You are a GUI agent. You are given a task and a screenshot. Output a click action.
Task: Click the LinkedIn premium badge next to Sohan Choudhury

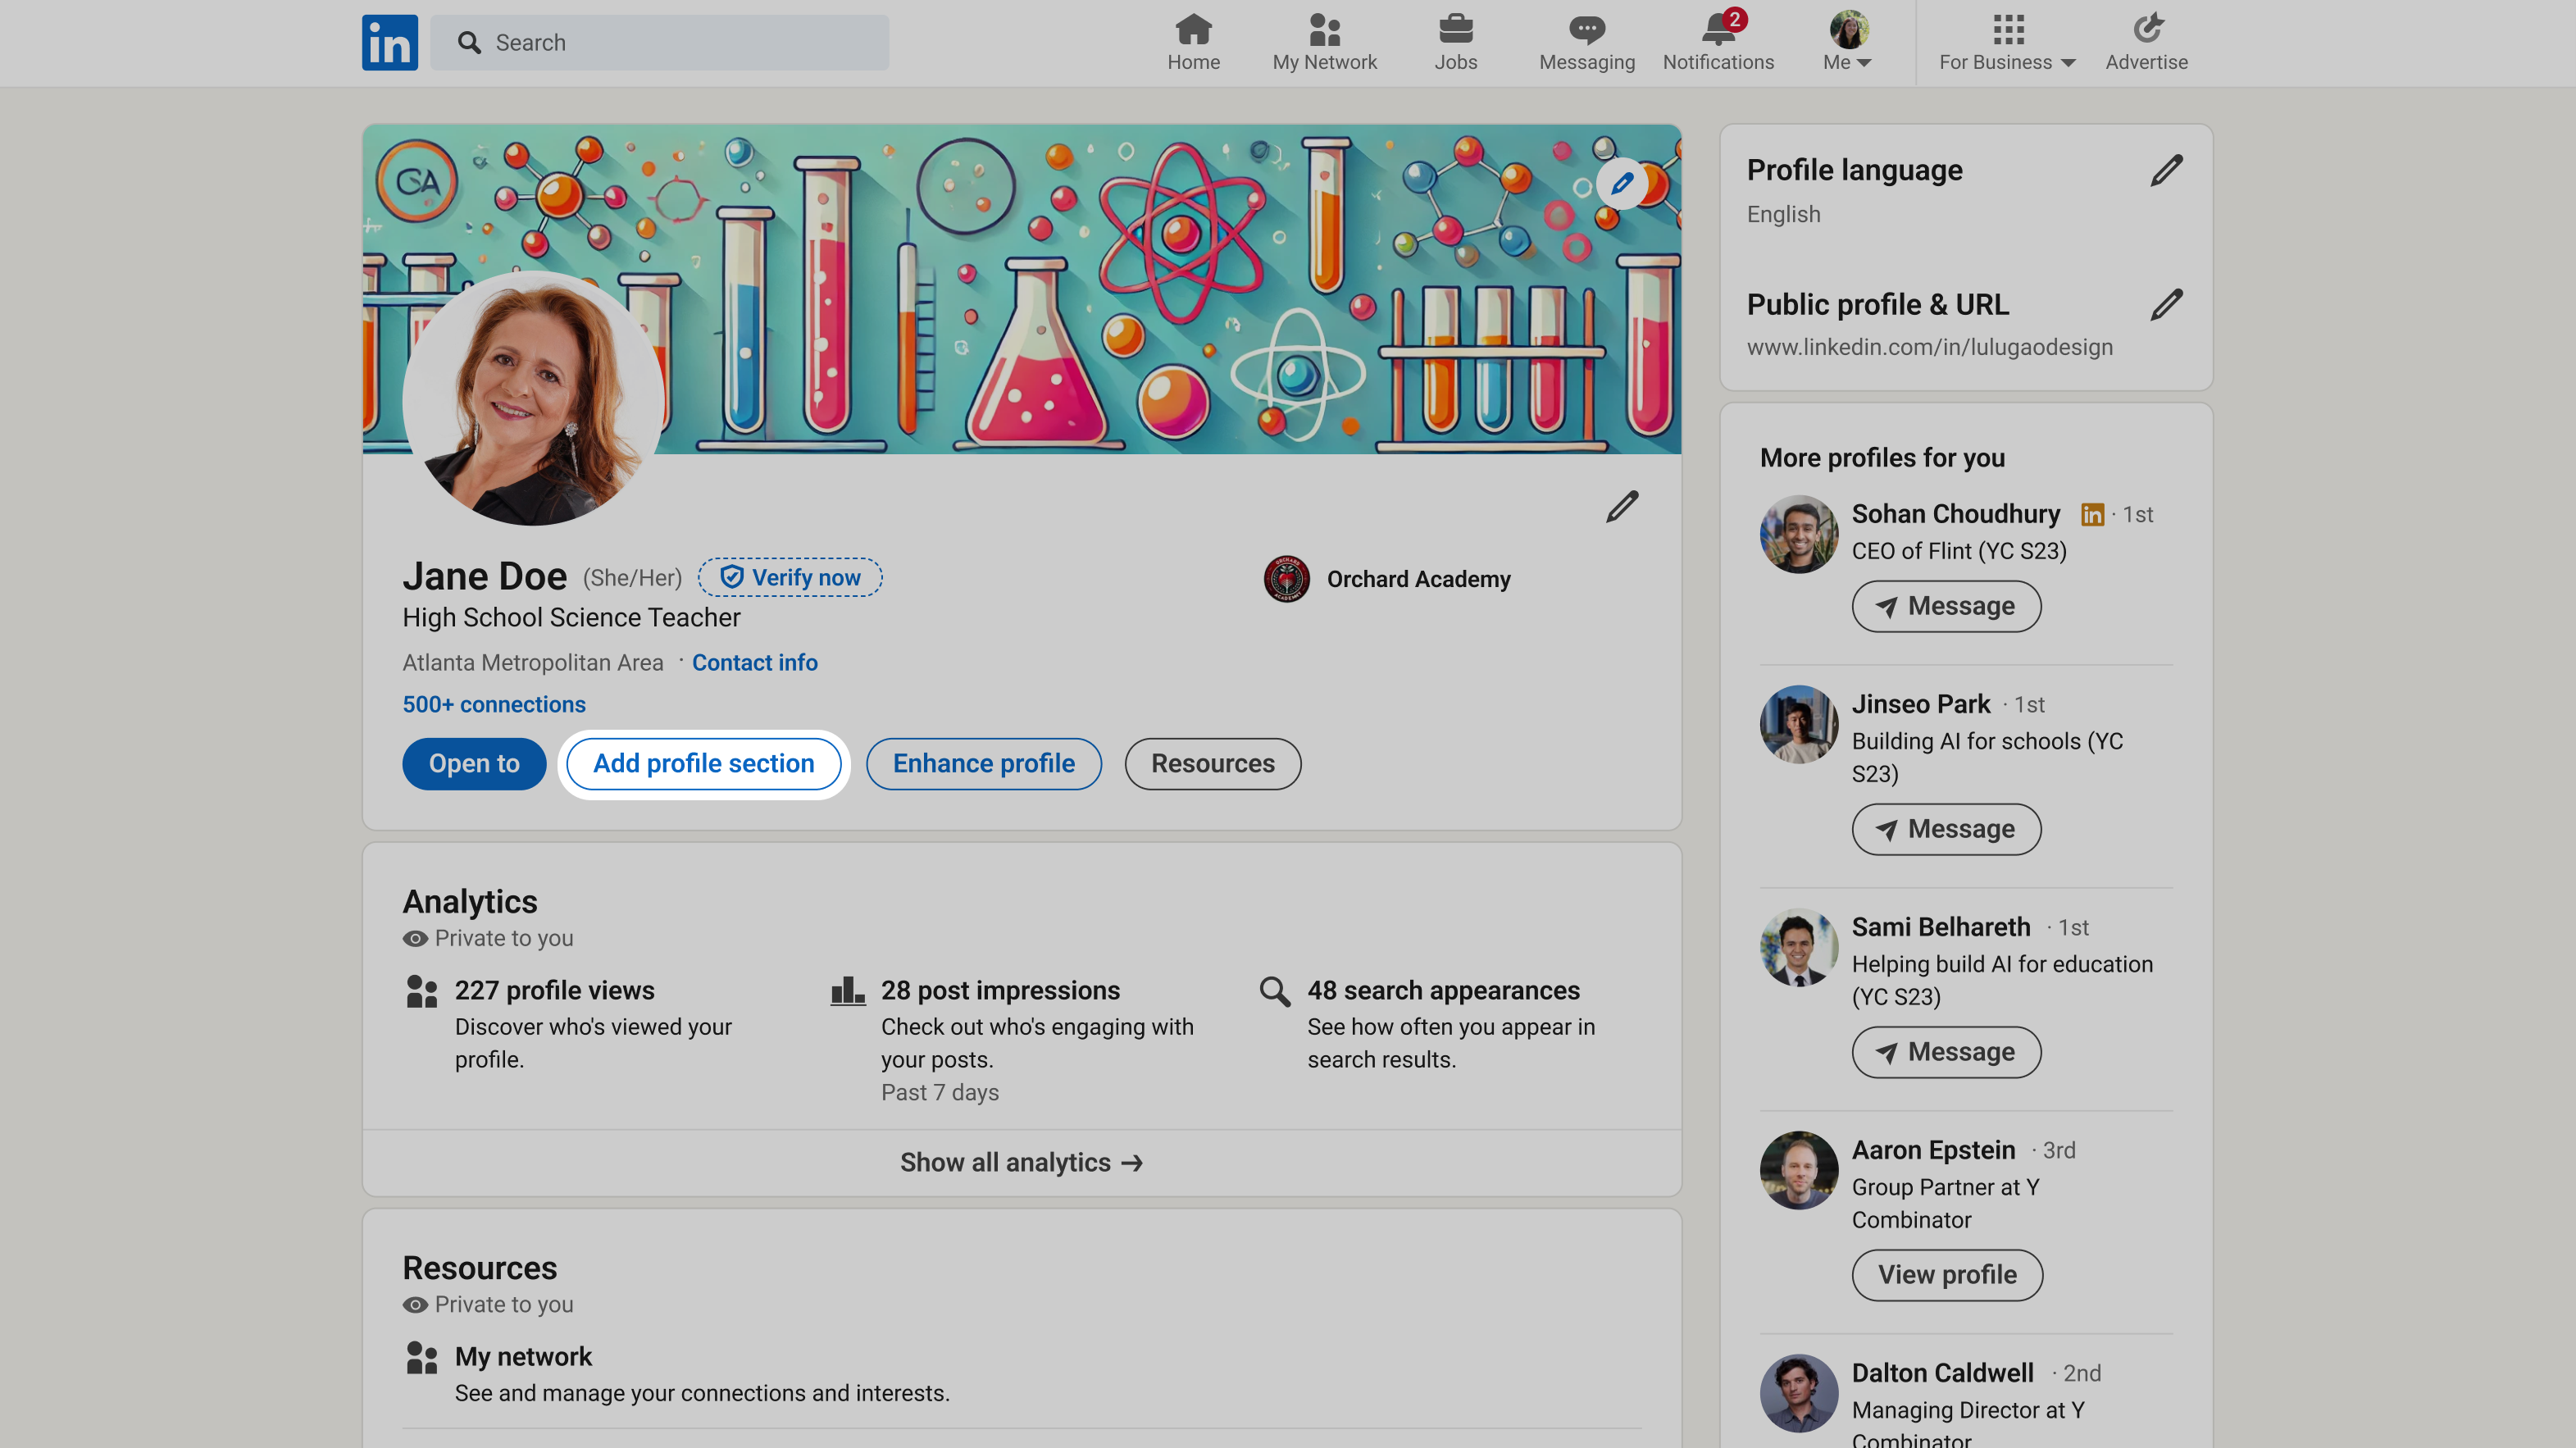(x=2092, y=514)
